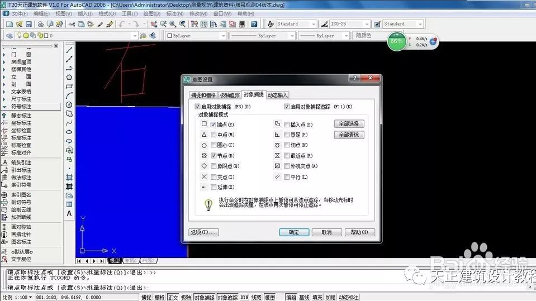Image resolution: width=536 pixels, height=301 pixels.
Task: Select the Polygon draw tool
Action: (69, 77)
